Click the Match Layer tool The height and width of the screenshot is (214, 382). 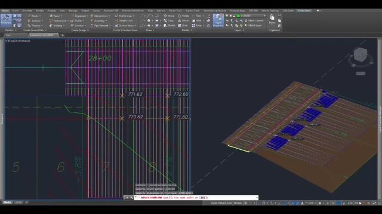tap(253, 25)
